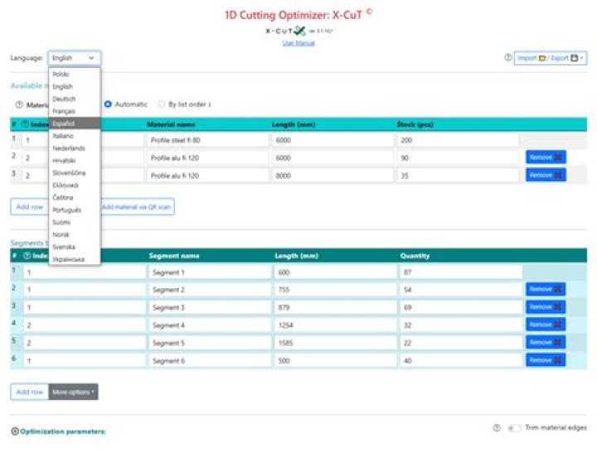Screen dimensions: 597x453
Task: Remove Segment 6 row
Action: (x=546, y=359)
